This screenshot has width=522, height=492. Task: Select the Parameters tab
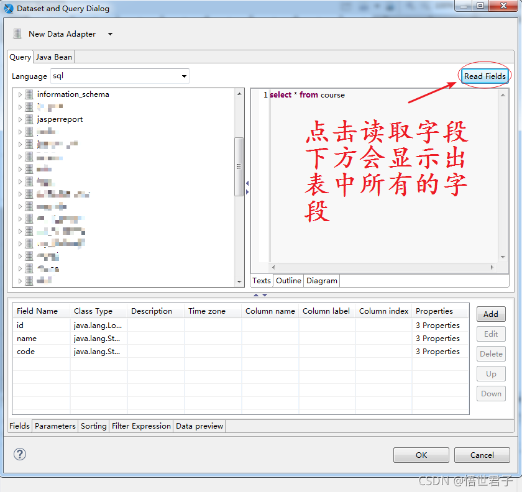(55, 426)
